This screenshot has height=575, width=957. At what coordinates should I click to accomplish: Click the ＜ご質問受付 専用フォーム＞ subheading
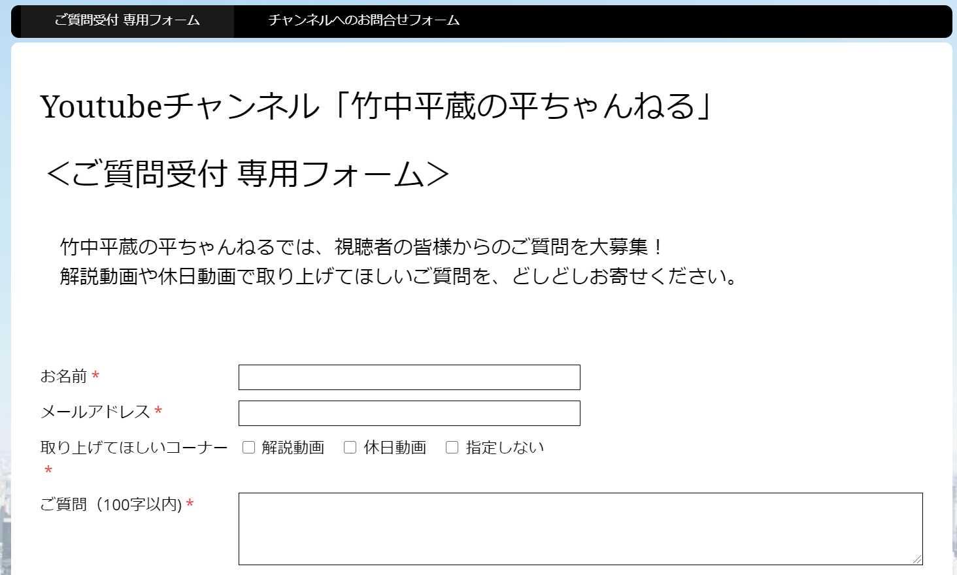[x=247, y=174]
